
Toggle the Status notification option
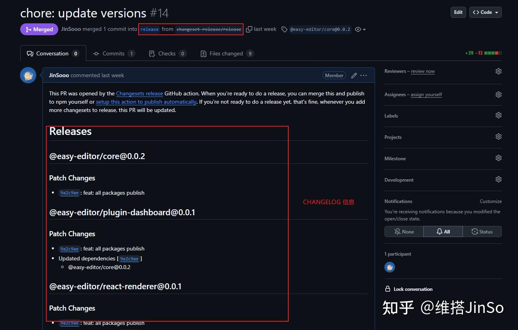pyautogui.click(x=482, y=231)
